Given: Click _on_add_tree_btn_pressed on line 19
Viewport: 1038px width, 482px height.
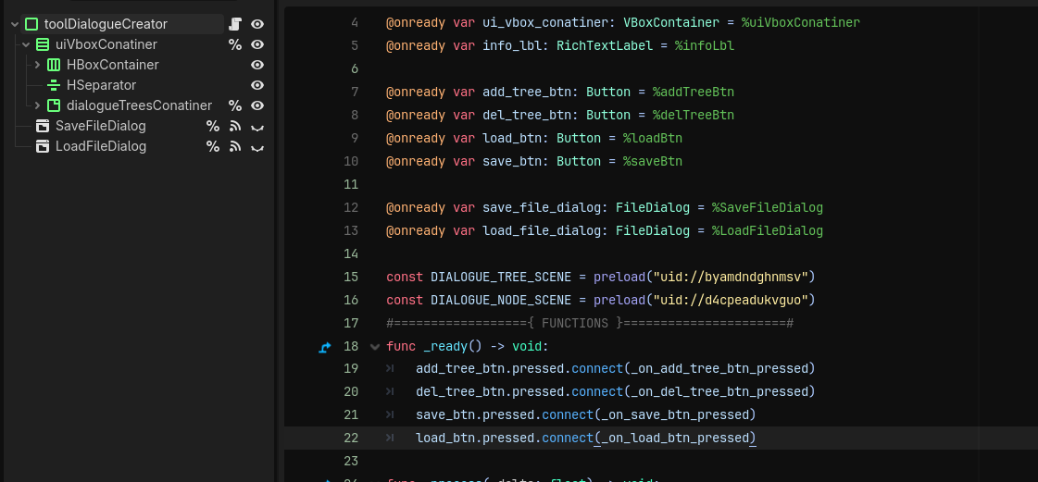Looking at the screenshot, I should tap(719, 368).
